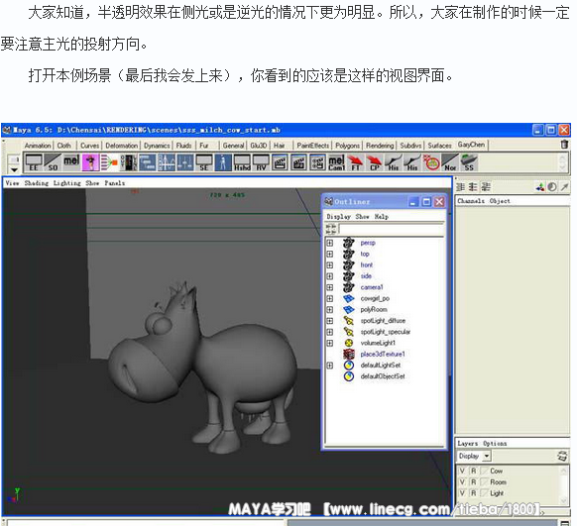Click the new layer icon in Layer Editor

point(562,456)
